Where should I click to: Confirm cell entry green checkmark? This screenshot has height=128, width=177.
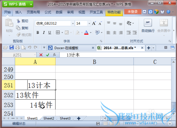(48, 55)
